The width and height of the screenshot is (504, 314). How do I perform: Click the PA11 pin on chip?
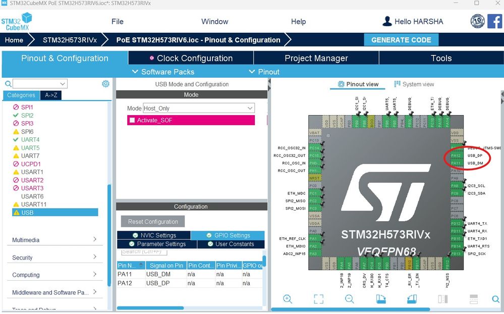456,163
